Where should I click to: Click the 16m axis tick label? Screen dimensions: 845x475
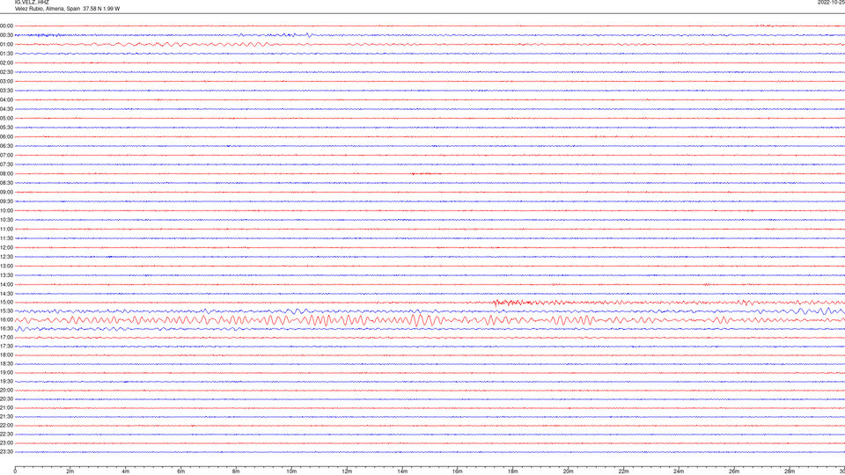pos(458,471)
